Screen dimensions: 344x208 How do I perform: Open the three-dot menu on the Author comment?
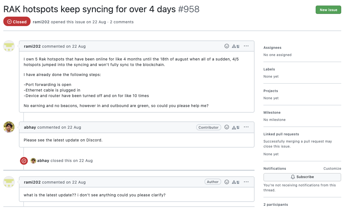[246, 182]
